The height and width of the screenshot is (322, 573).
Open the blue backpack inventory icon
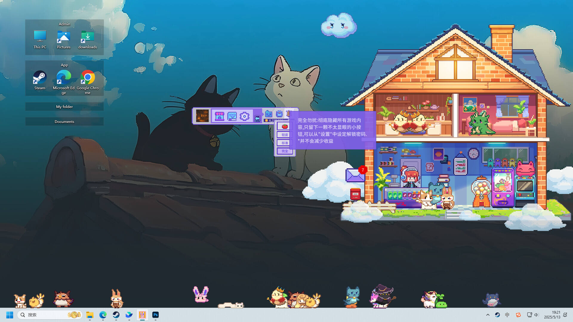tap(279, 114)
